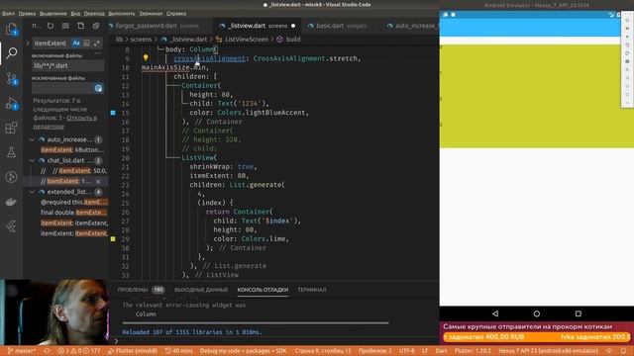Viewport: 634px width, 356px height.
Task: Clear the search results list
Action: pyautogui.click(x=65, y=26)
